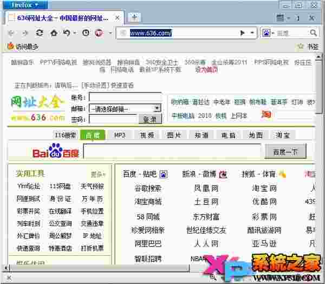Click the 360安全卫士 link
This screenshot has width=325, height=284.
(162, 62)
